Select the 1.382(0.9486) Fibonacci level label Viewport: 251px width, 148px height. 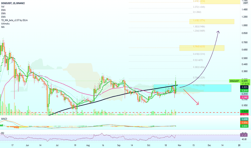pyautogui.click(x=199, y=27)
